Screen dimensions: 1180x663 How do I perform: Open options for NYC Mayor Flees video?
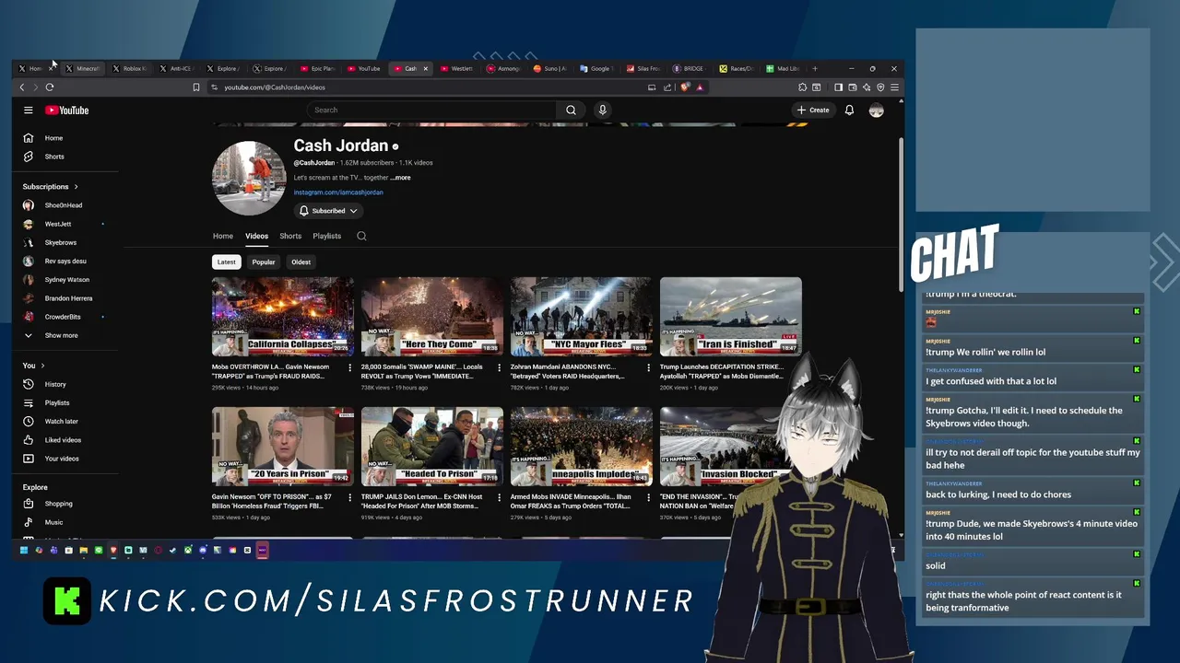647,367
